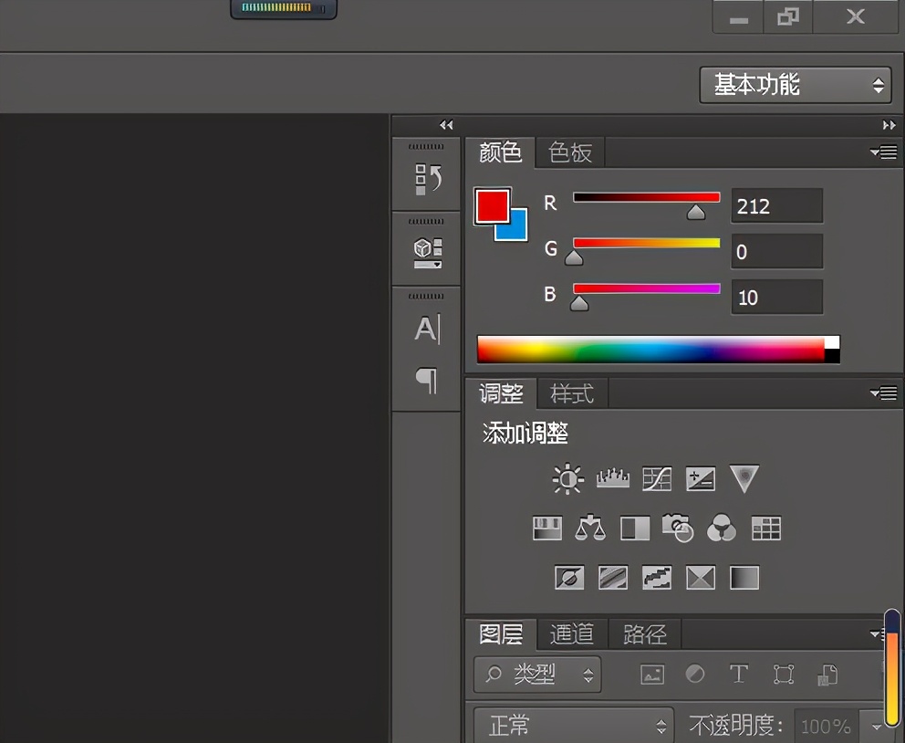Add a Black & White adjustment
Screen dimensions: 905x743
tap(634, 528)
